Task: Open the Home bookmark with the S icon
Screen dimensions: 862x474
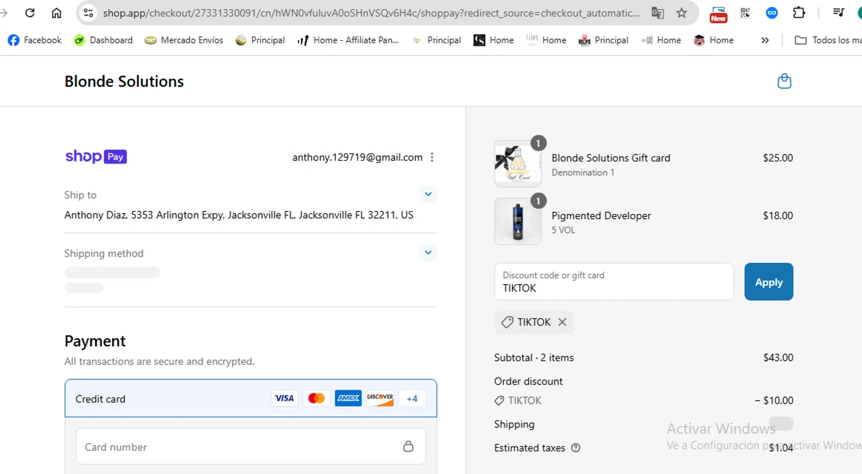Action: tap(494, 40)
